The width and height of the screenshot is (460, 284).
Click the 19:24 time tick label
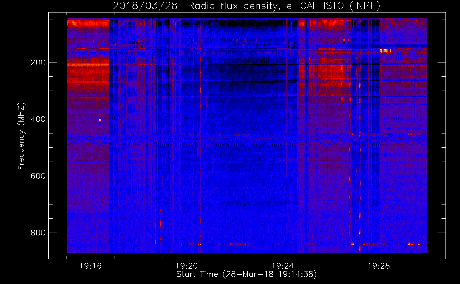click(x=283, y=266)
